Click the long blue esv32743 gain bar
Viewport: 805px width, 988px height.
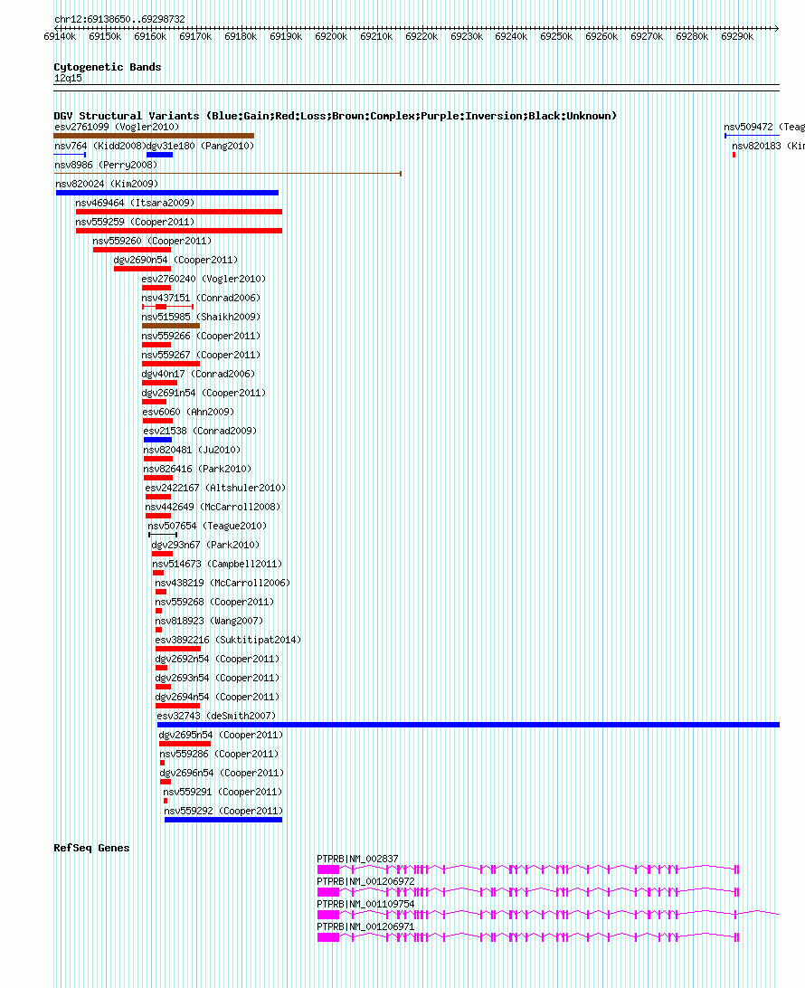coord(468,725)
